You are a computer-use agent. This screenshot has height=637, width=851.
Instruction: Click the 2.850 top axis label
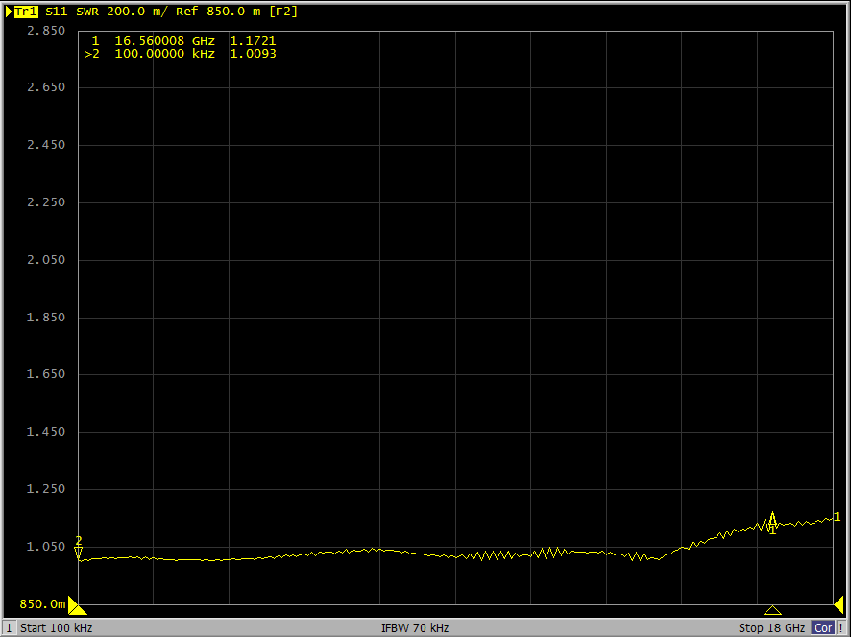[x=45, y=31]
